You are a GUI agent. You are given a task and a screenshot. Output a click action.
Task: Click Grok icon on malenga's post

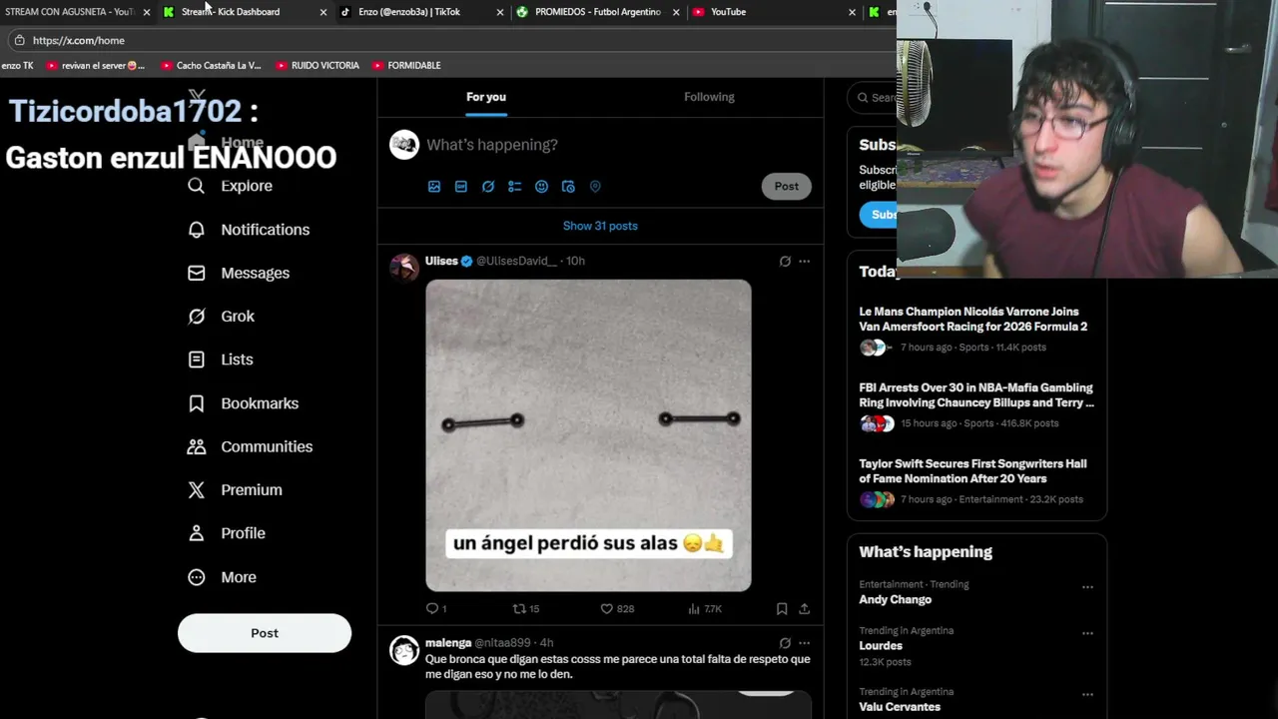[x=785, y=643]
